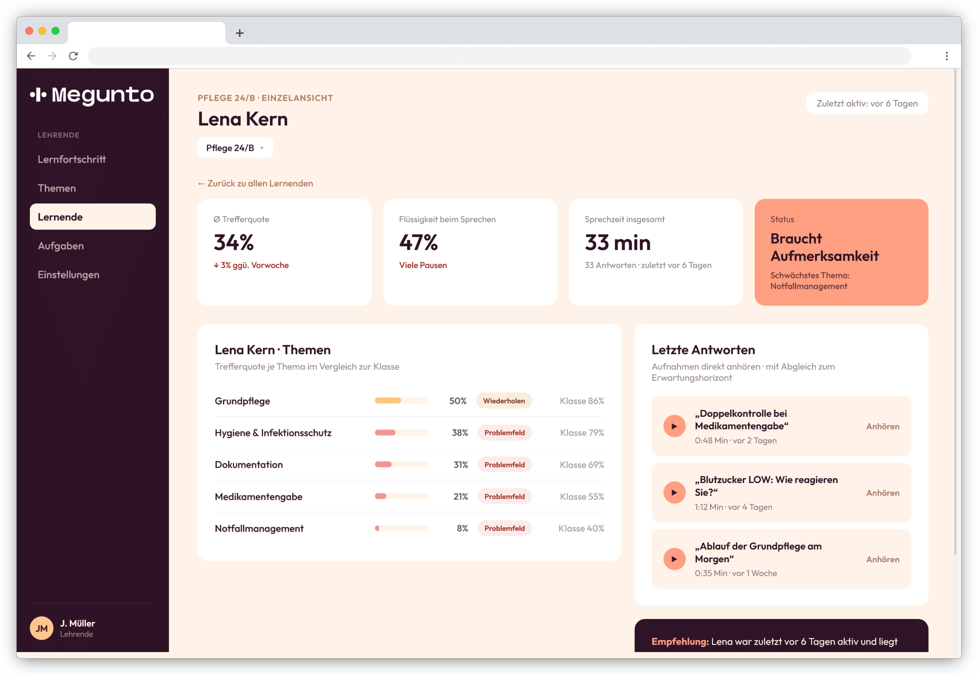Click the JM user avatar
Image resolution: width=978 pixels, height=675 pixels.
(42, 628)
